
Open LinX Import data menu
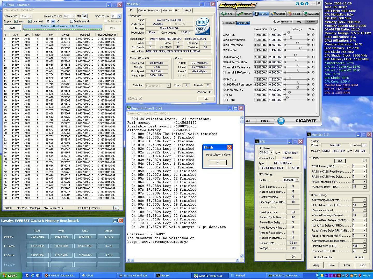pyautogui.click(x=27, y=10)
